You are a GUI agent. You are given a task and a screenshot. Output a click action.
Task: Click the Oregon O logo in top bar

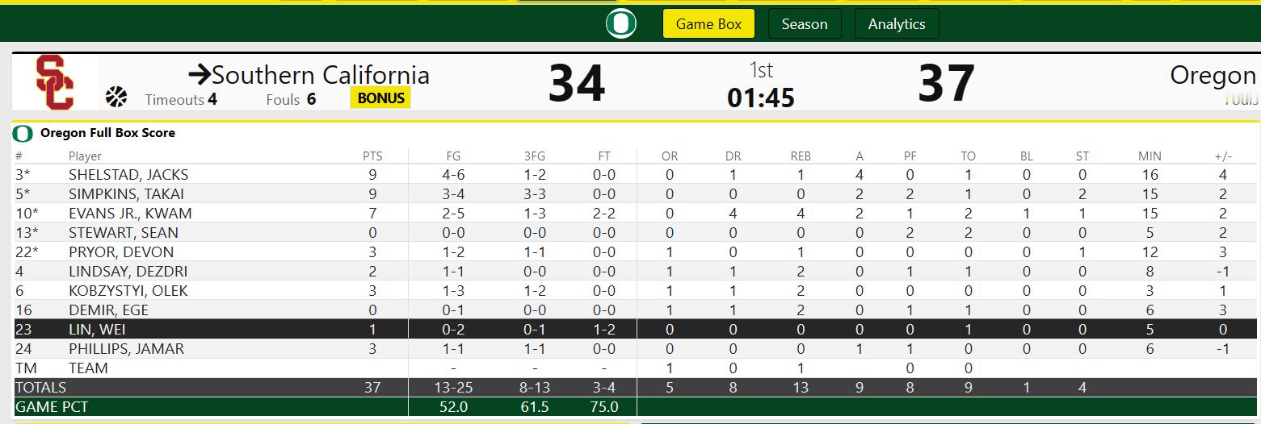pyautogui.click(x=620, y=23)
